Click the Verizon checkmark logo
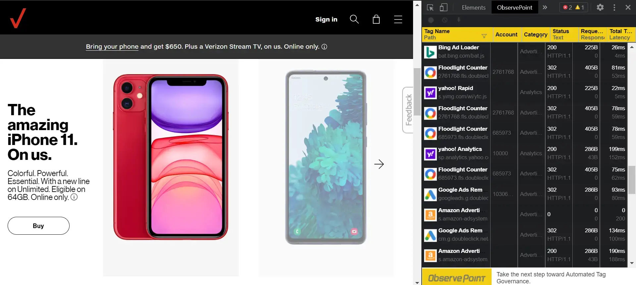 point(18,19)
